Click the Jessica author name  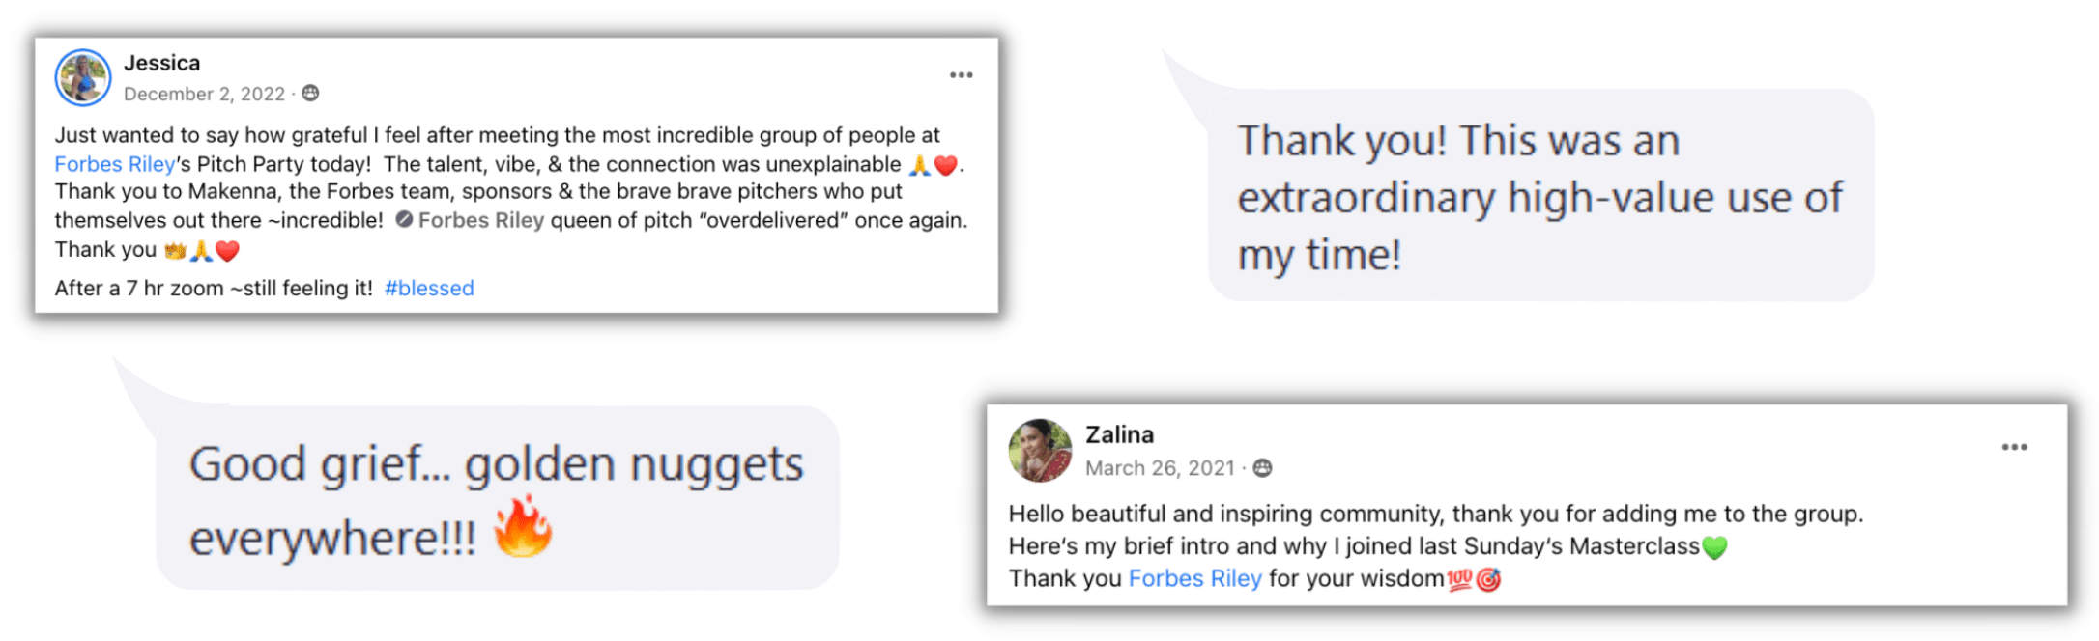(x=161, y=63)
